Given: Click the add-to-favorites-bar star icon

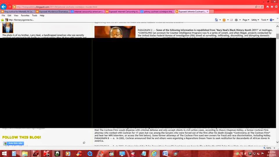Looking at the screenshot, I should (3, 20).
